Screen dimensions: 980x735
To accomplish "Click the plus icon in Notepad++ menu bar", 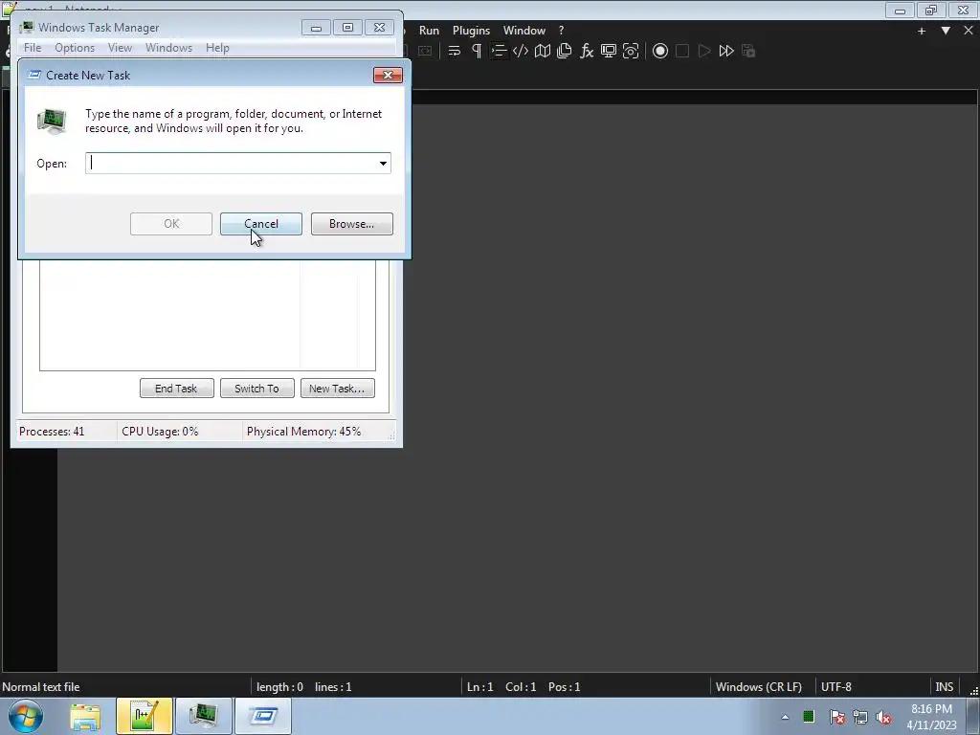I will click(922, 31).
